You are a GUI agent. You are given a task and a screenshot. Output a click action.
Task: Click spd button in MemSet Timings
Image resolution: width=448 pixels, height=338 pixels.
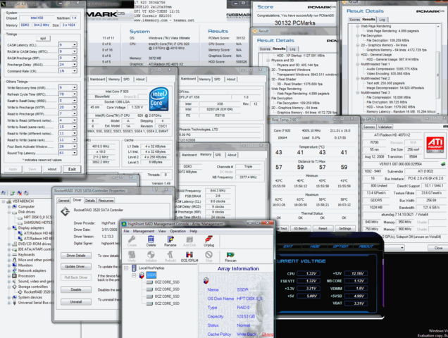coord(43,38)
